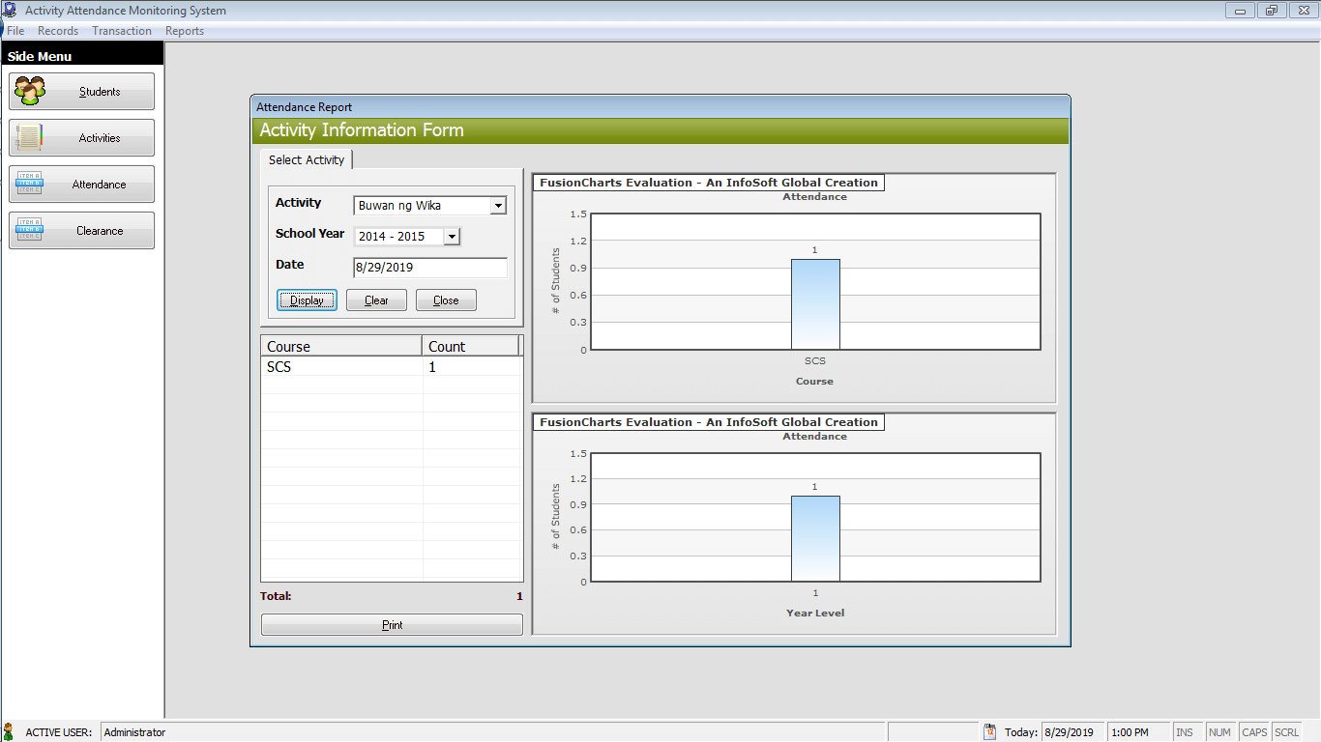The image size is (1321, 742).
Task: Click the Attendance list icon
Action: click(30, 184)
